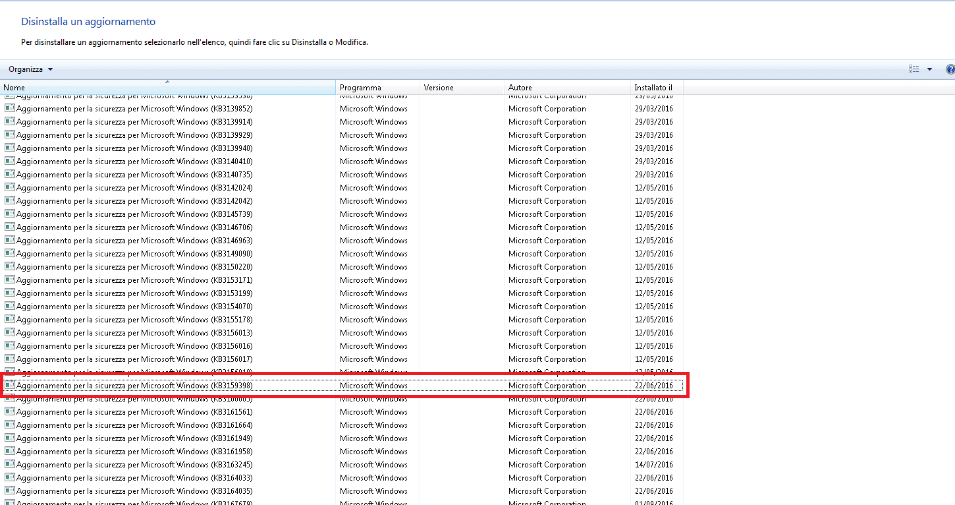Click date 22/06/2016 in KB3161949 row
Screen dimensions: 955x505
[653, 438]
